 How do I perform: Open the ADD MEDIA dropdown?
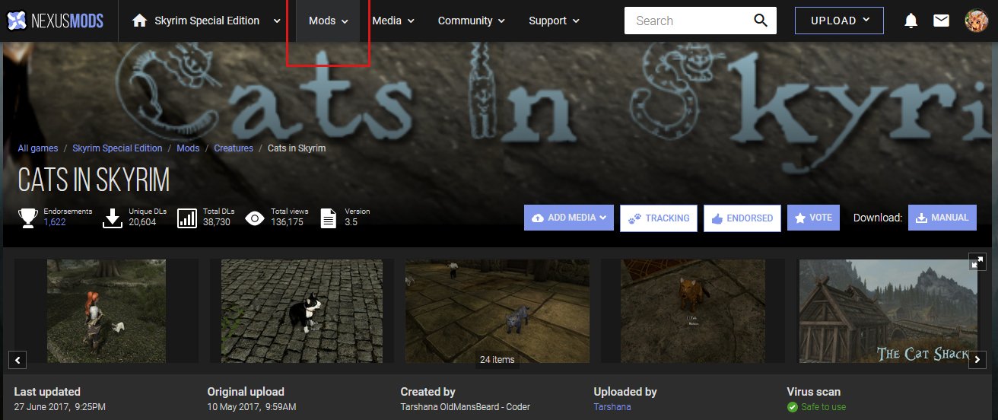(569, 218)
